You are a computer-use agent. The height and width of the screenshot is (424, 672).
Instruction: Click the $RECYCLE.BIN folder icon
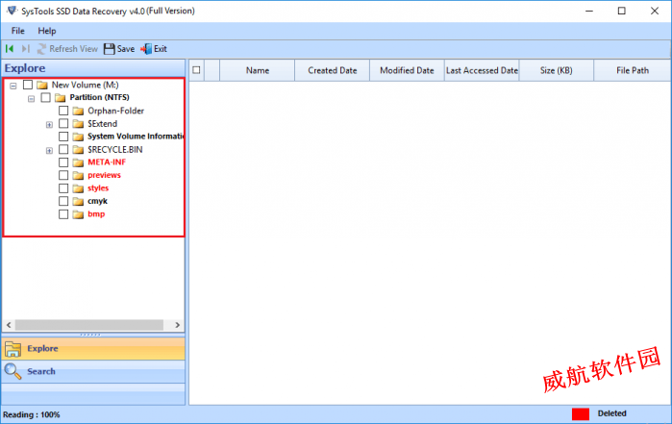tap(78, 150)
